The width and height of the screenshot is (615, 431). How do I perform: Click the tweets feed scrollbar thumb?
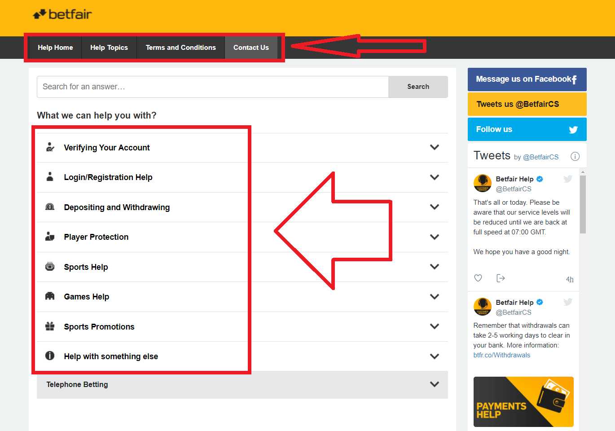pyautogui.click(x=583, y=204)
